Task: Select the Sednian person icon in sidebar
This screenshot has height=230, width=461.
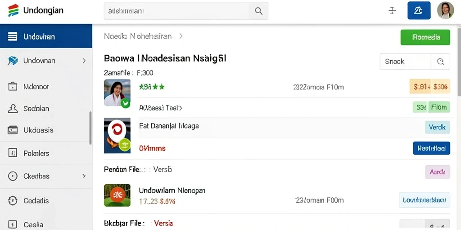Action: (x=12, y=109)
